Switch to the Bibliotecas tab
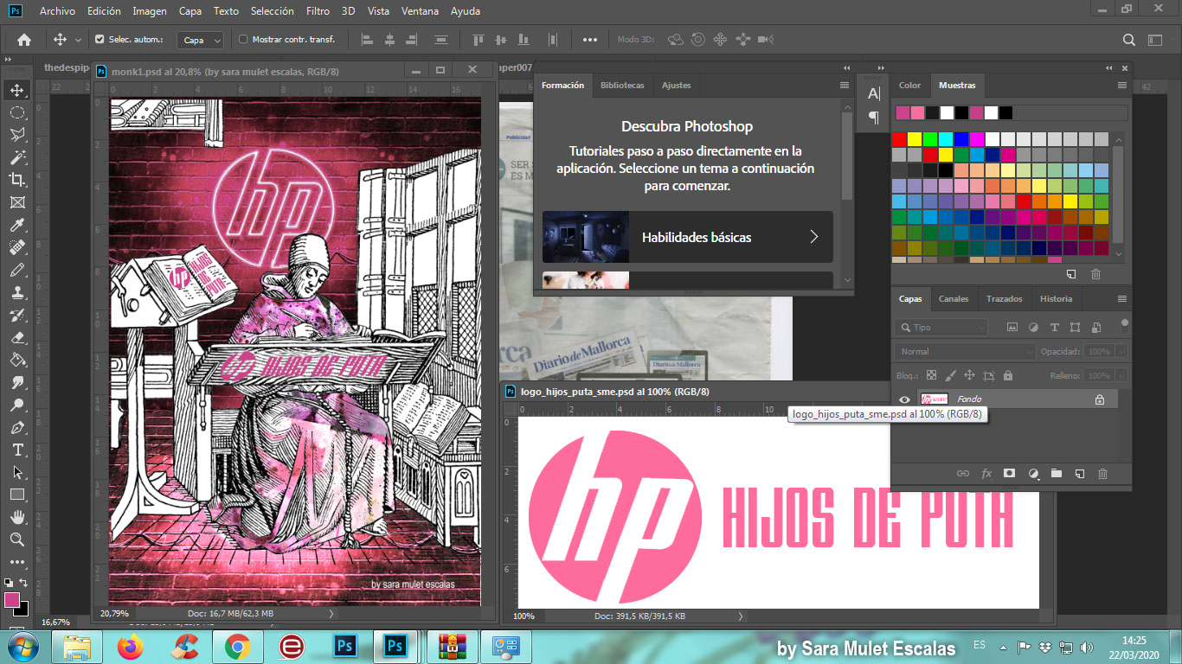 (x=622, y=86)
